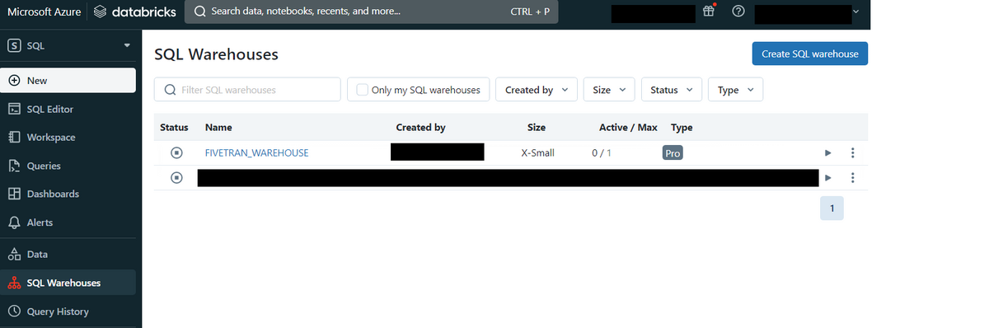Open the Size filter dropdown
Viewport: 989px width, 328px height.
point(609,90)
